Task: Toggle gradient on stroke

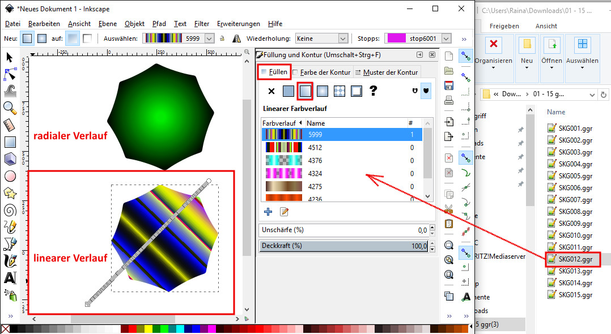Action: tap(87, 38)
